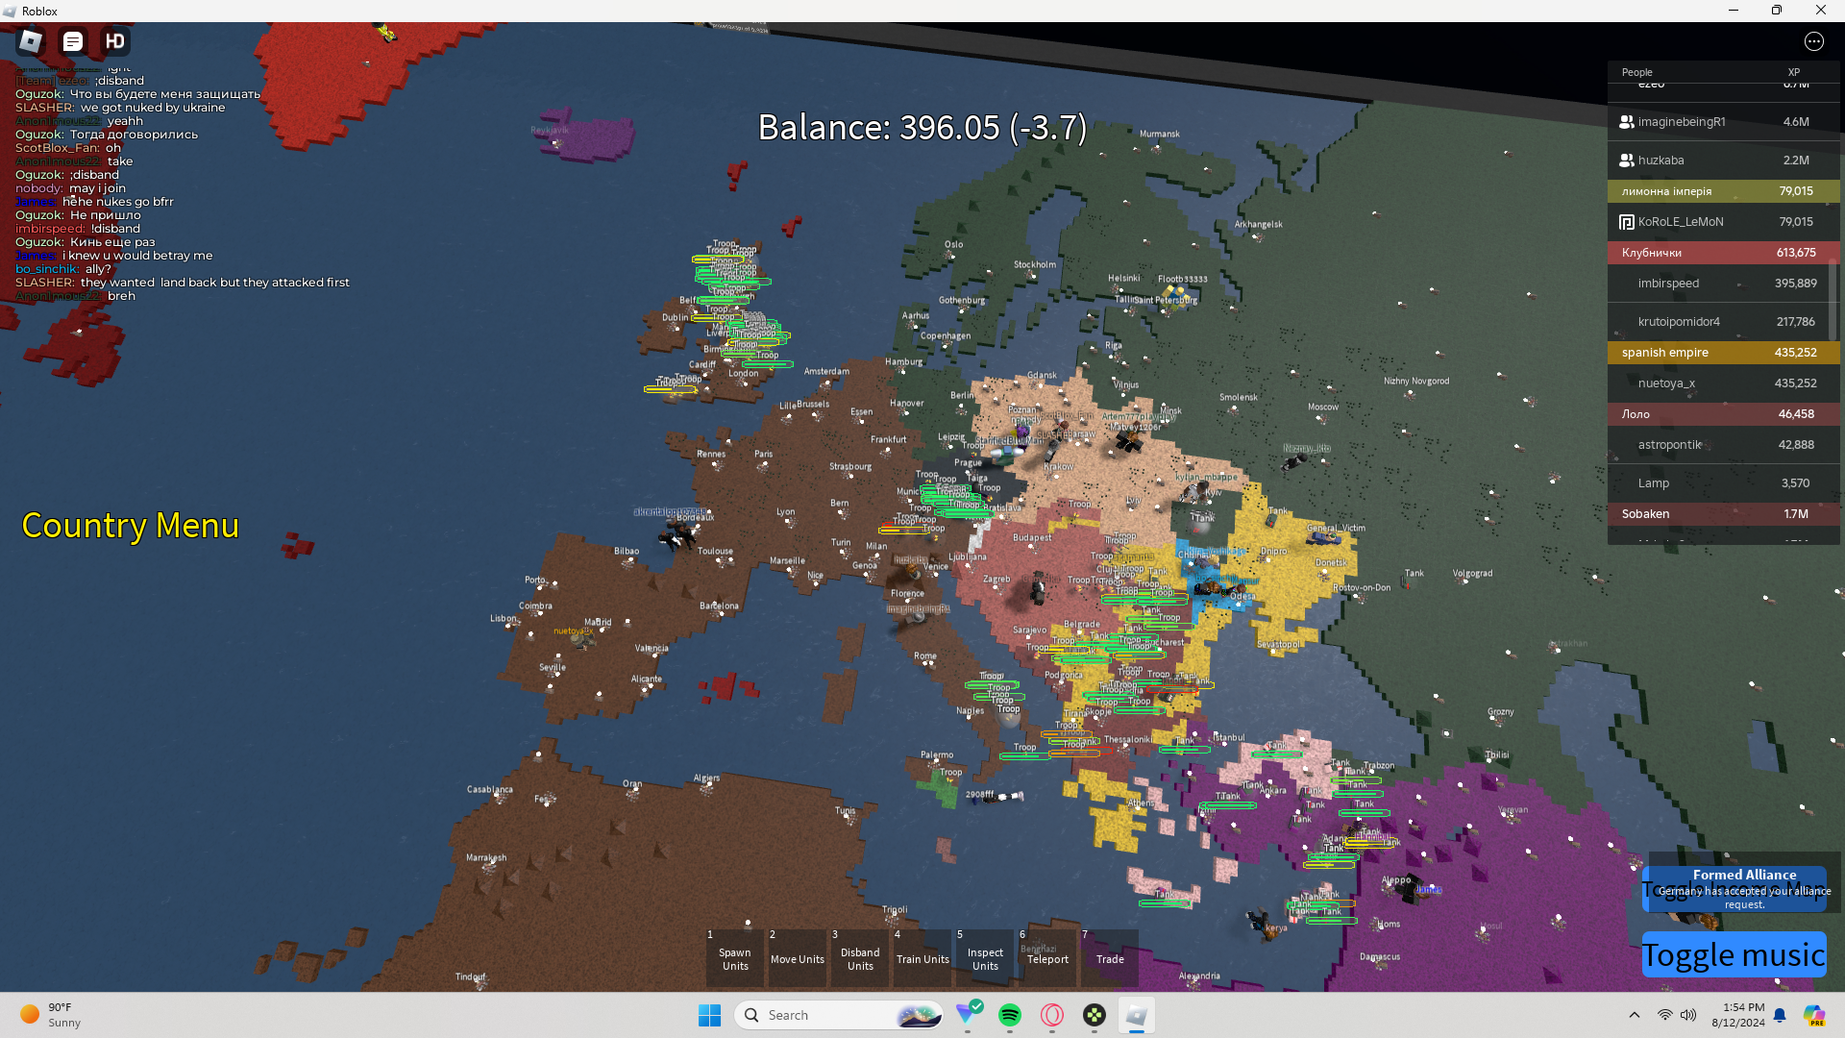Pick the Teleport hotbar slot
The height and width of the screenshot is (1038, 1845).
(x=1047, y=957)
